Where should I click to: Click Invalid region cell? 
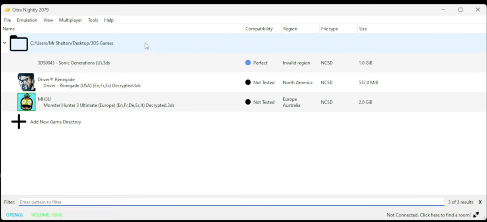pyautogui.click(x=296, y=63)
